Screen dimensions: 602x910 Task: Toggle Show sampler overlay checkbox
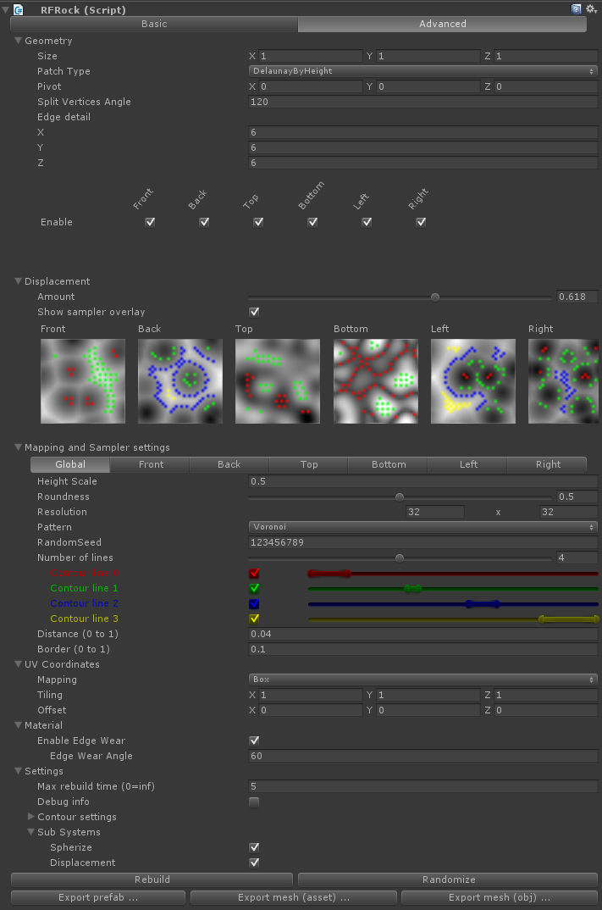point(254,312)
